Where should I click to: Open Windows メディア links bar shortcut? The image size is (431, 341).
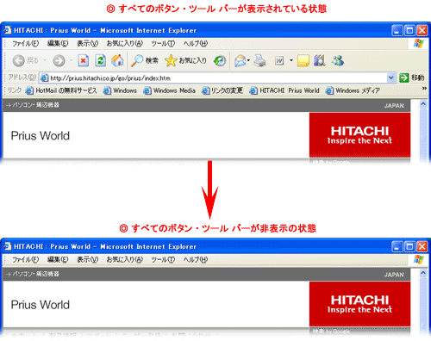click(x=353, y=90)
